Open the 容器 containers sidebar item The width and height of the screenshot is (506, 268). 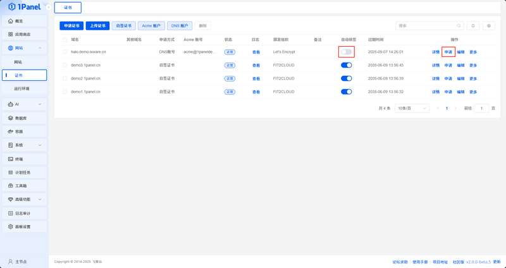[24, 131]
